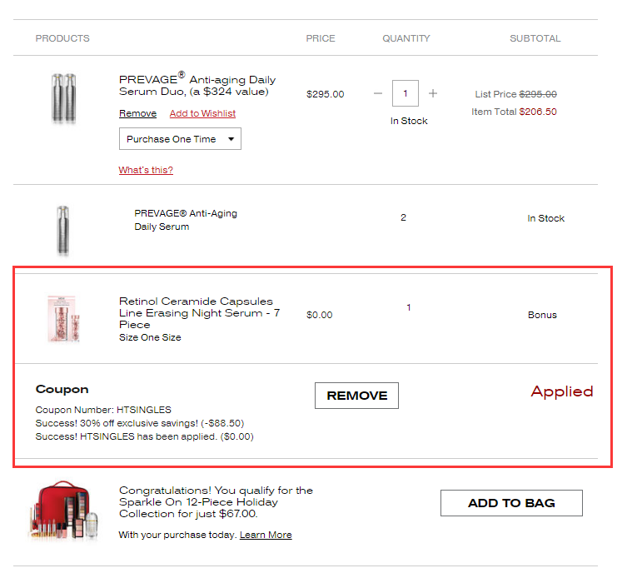Viewport: 637px width, 568px height.
Task: Click the ADD TO BAG button
Action: point(511,503)
